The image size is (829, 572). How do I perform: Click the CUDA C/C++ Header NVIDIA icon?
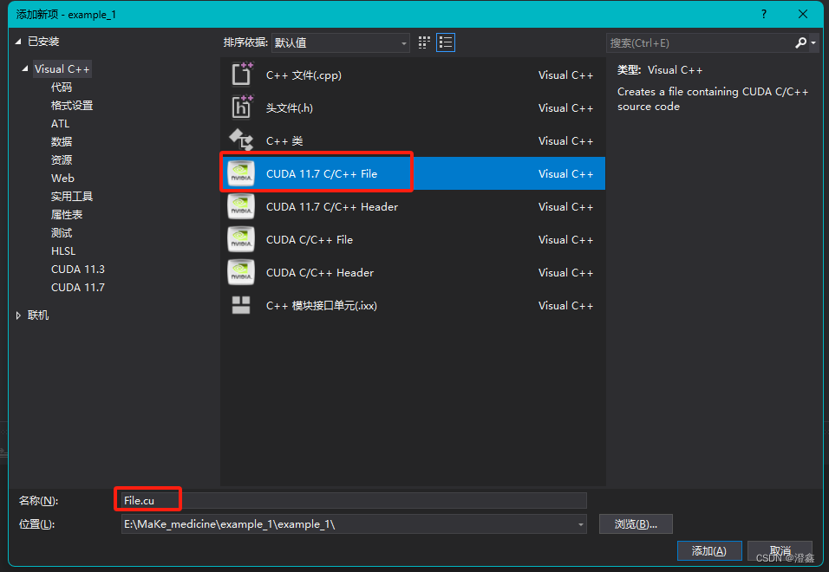[241, 272]
